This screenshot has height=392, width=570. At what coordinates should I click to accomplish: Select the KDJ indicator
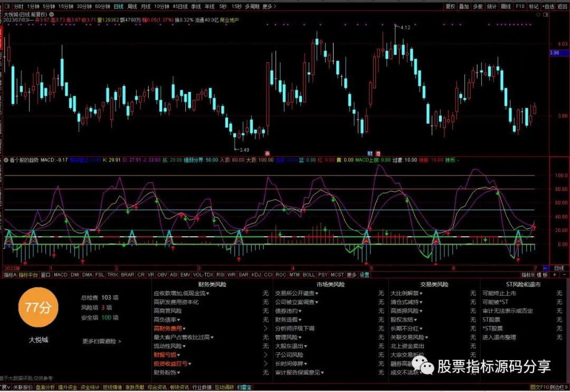click(x=256, y=275)
